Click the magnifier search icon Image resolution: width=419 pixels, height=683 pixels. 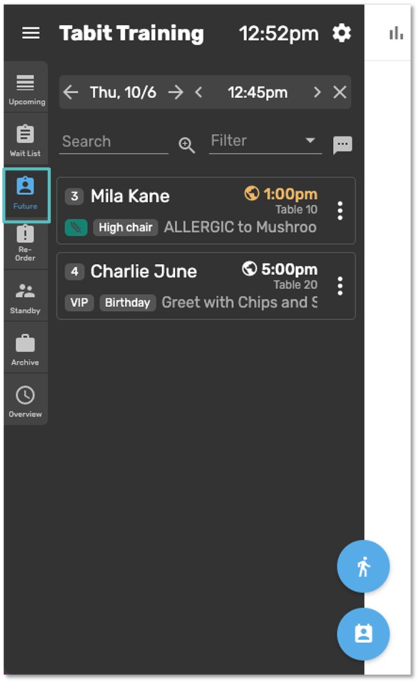point(187,145)
